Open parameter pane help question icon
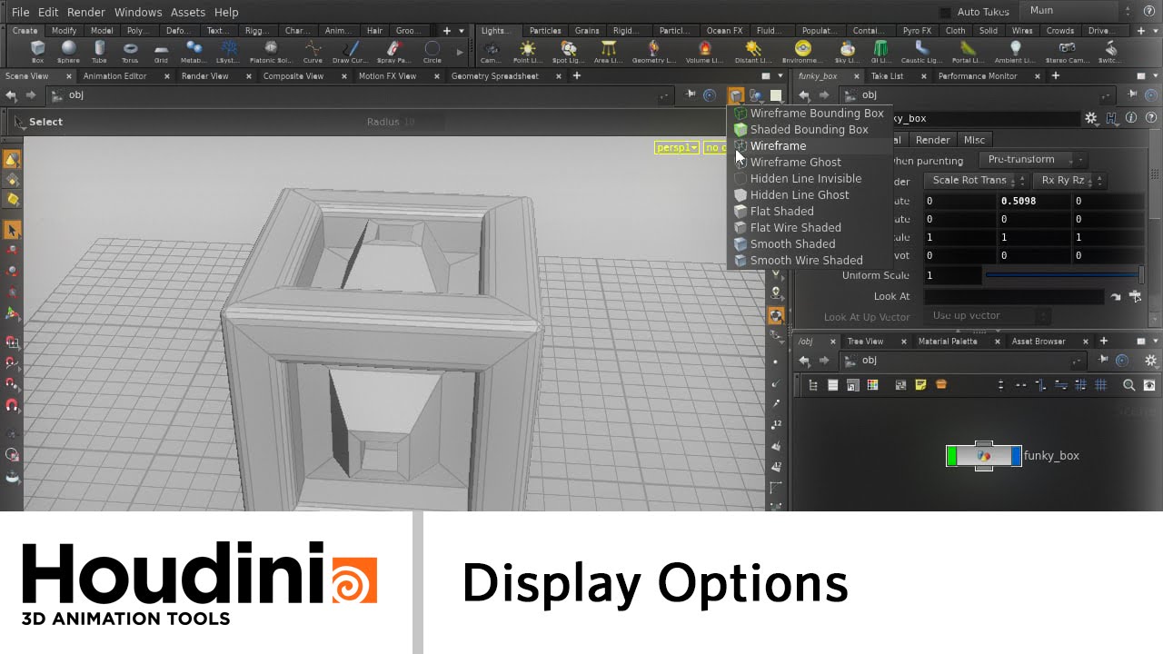 coord(1151,118)
